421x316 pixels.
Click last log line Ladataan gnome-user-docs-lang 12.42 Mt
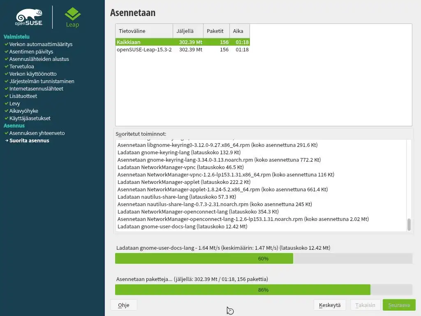click(183, 227)
